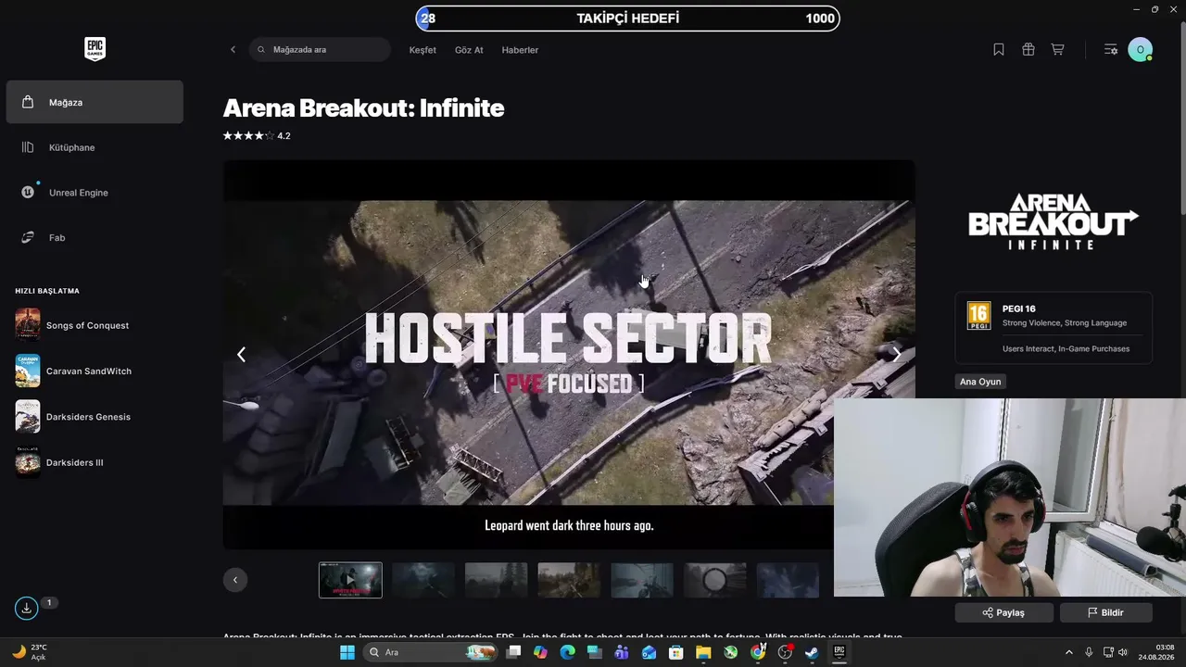Open Microsoft Copilot from the taskbar

click(x=541, y=652)
